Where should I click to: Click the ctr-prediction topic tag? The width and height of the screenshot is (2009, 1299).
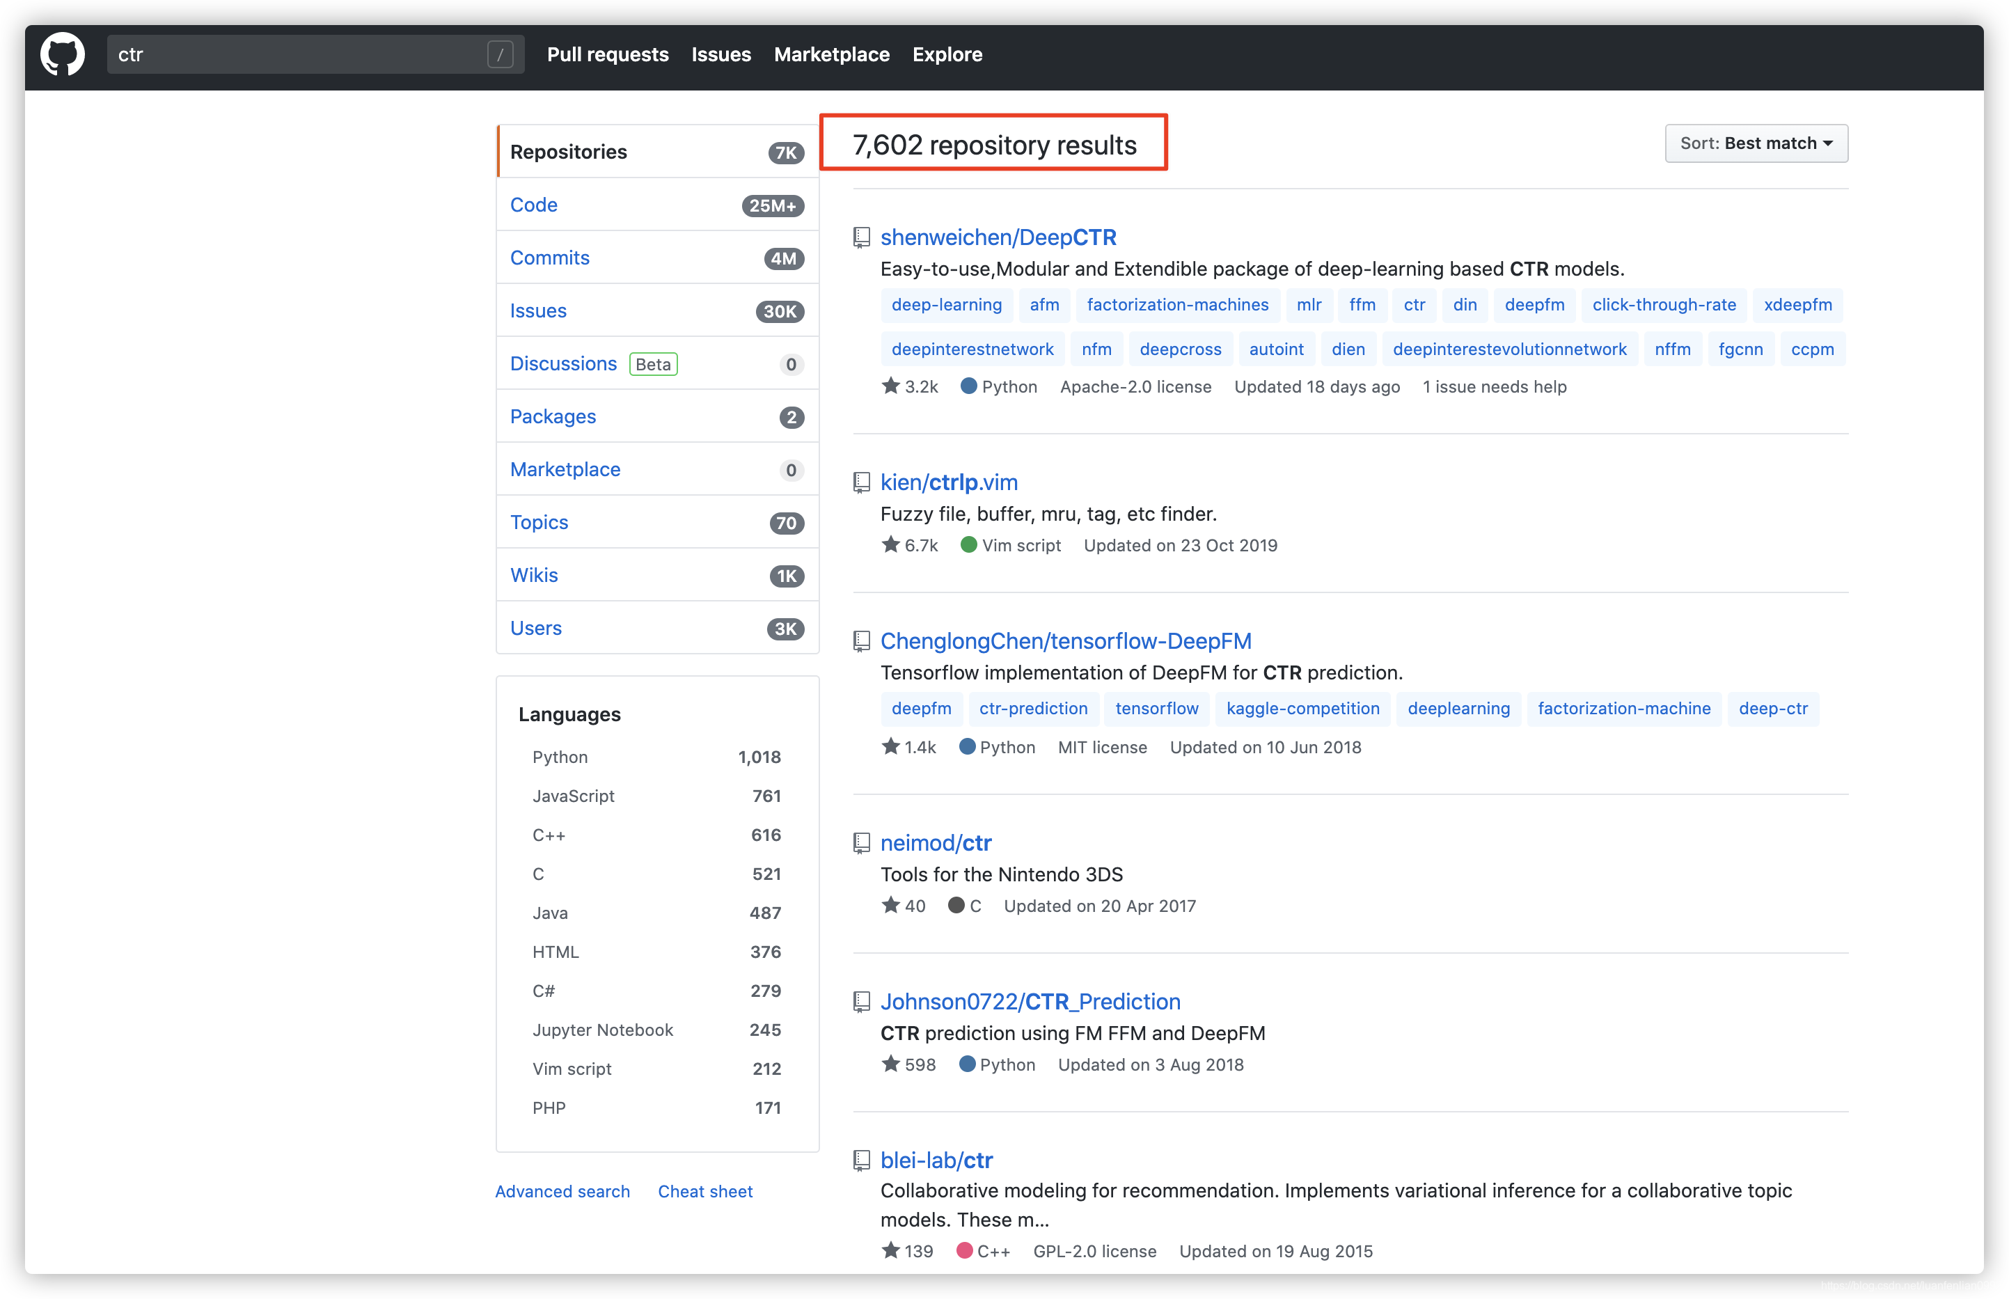pos(1033,709)
